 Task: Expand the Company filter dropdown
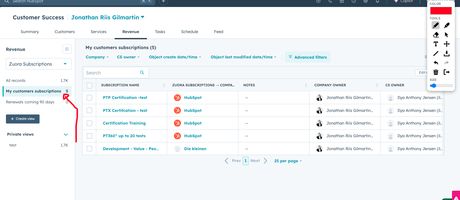pyautogui.click(x=97, y=57)
